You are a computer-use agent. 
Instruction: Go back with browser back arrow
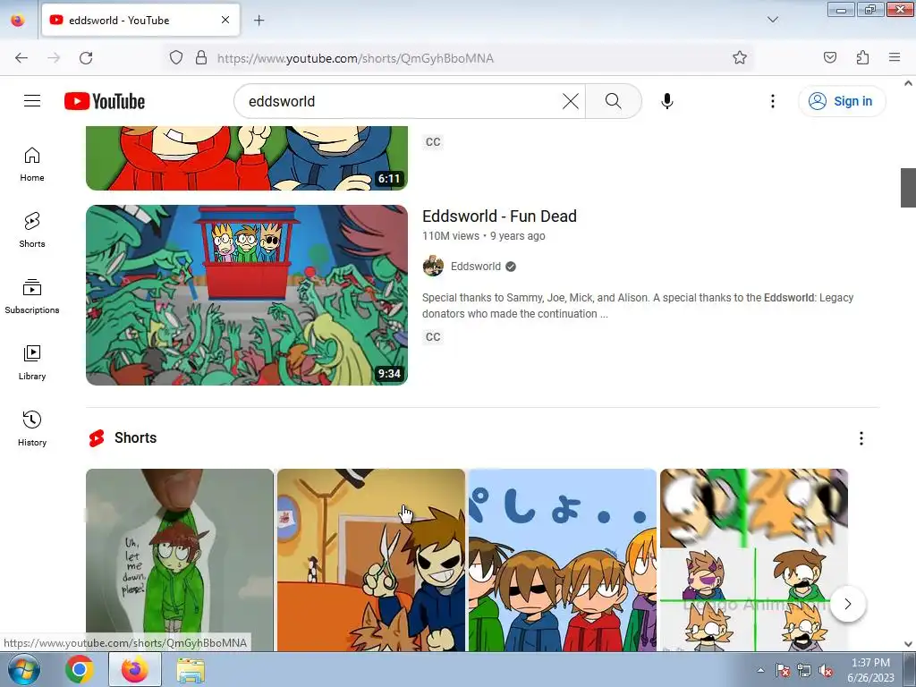[21, 58]
